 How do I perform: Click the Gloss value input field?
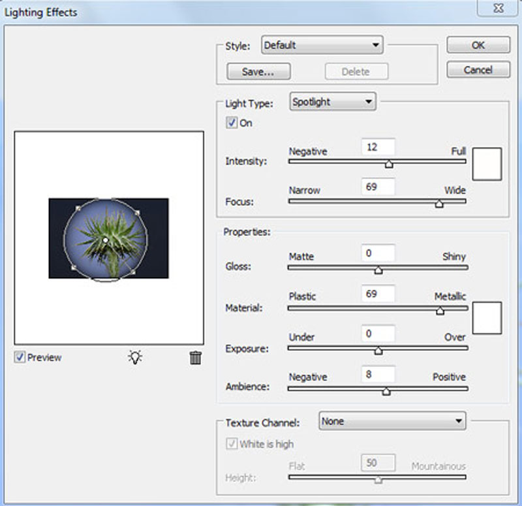click(x=378, y=253)
